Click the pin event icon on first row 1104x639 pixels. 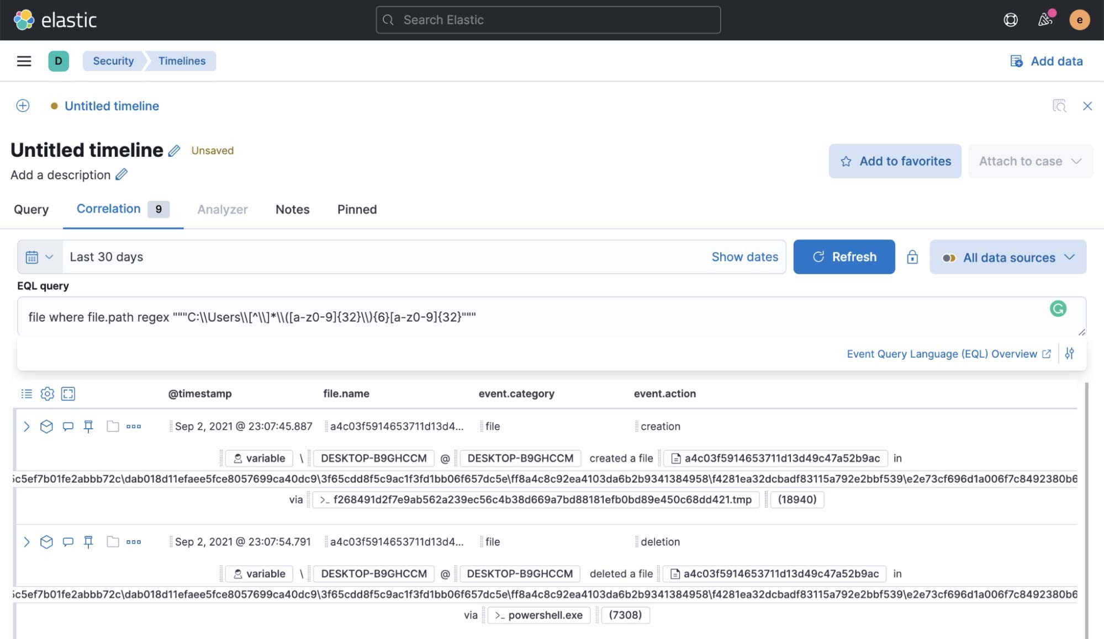click(x=89, y=426)
